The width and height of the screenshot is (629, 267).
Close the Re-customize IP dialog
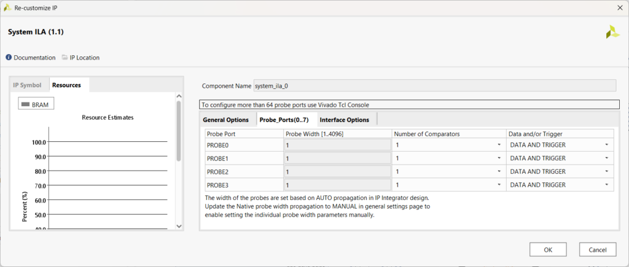click(618, 7)
